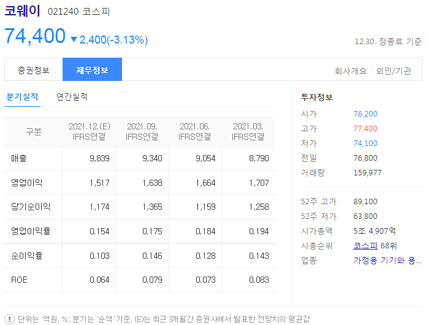This screenshot has height=325, width=428.
Task: Select 영업이익률 value 0.175
Action: (152, 231)
